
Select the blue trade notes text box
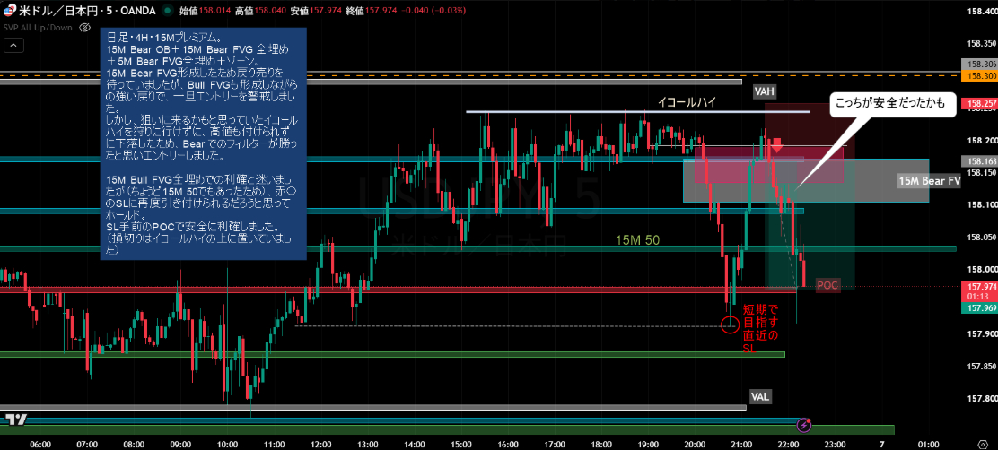(203, 143)
